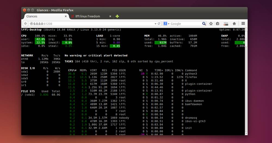
Task: Reload the current page
Action: [159, 24]
